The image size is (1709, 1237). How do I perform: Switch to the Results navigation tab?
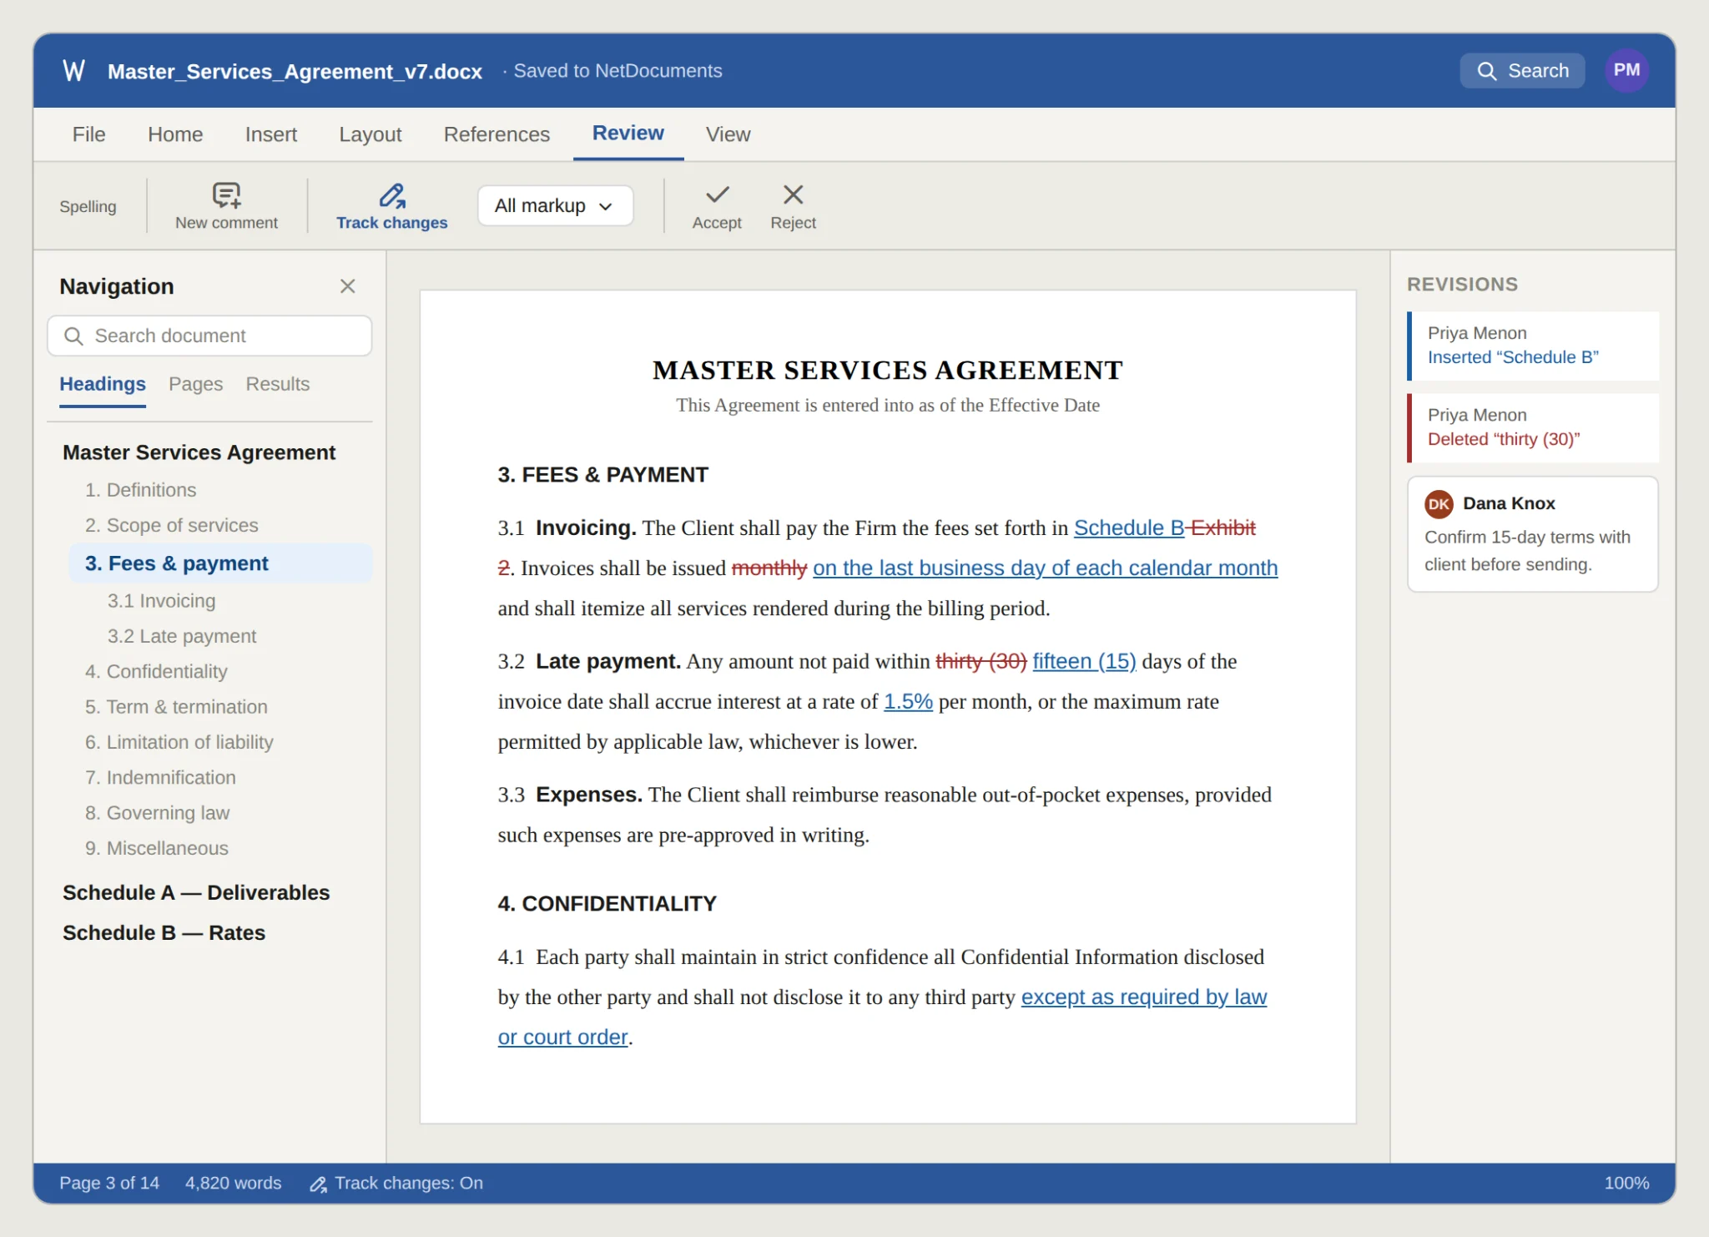point(277,384)
